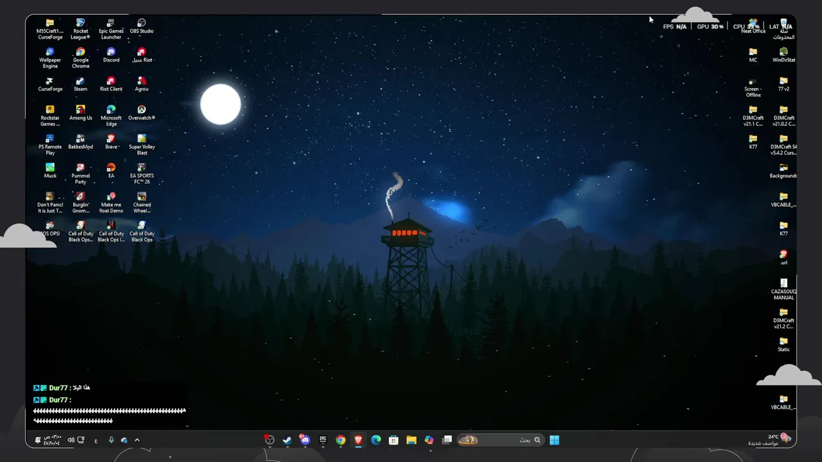Select the Steam desktop shortcut

click(80, 84)
